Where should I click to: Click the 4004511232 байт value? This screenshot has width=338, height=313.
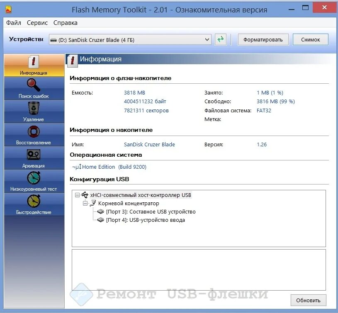[145, 101]
